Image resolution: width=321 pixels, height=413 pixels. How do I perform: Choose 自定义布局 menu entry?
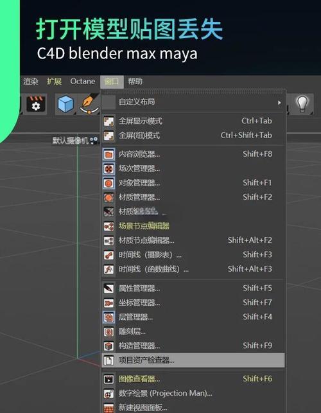click(193, 102)
